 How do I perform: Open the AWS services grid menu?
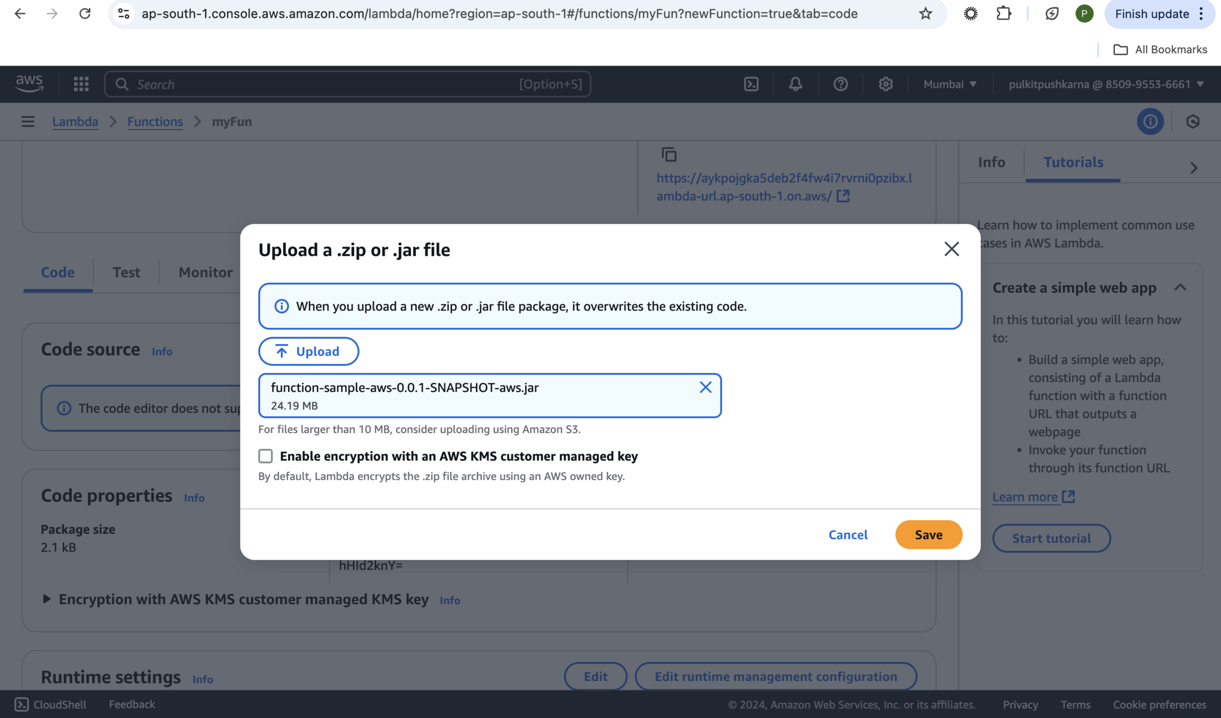[x=81, y=84]
